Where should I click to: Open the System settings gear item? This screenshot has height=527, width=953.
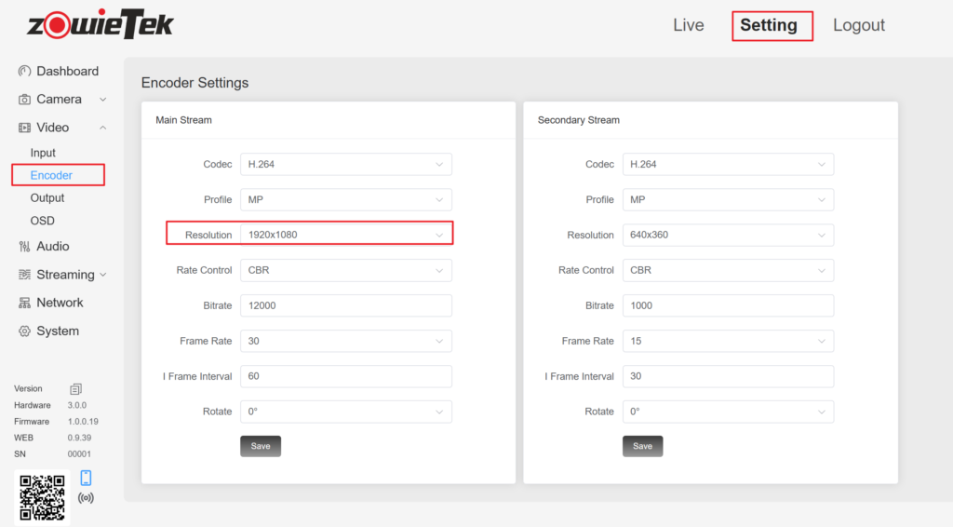pos(57,331)
